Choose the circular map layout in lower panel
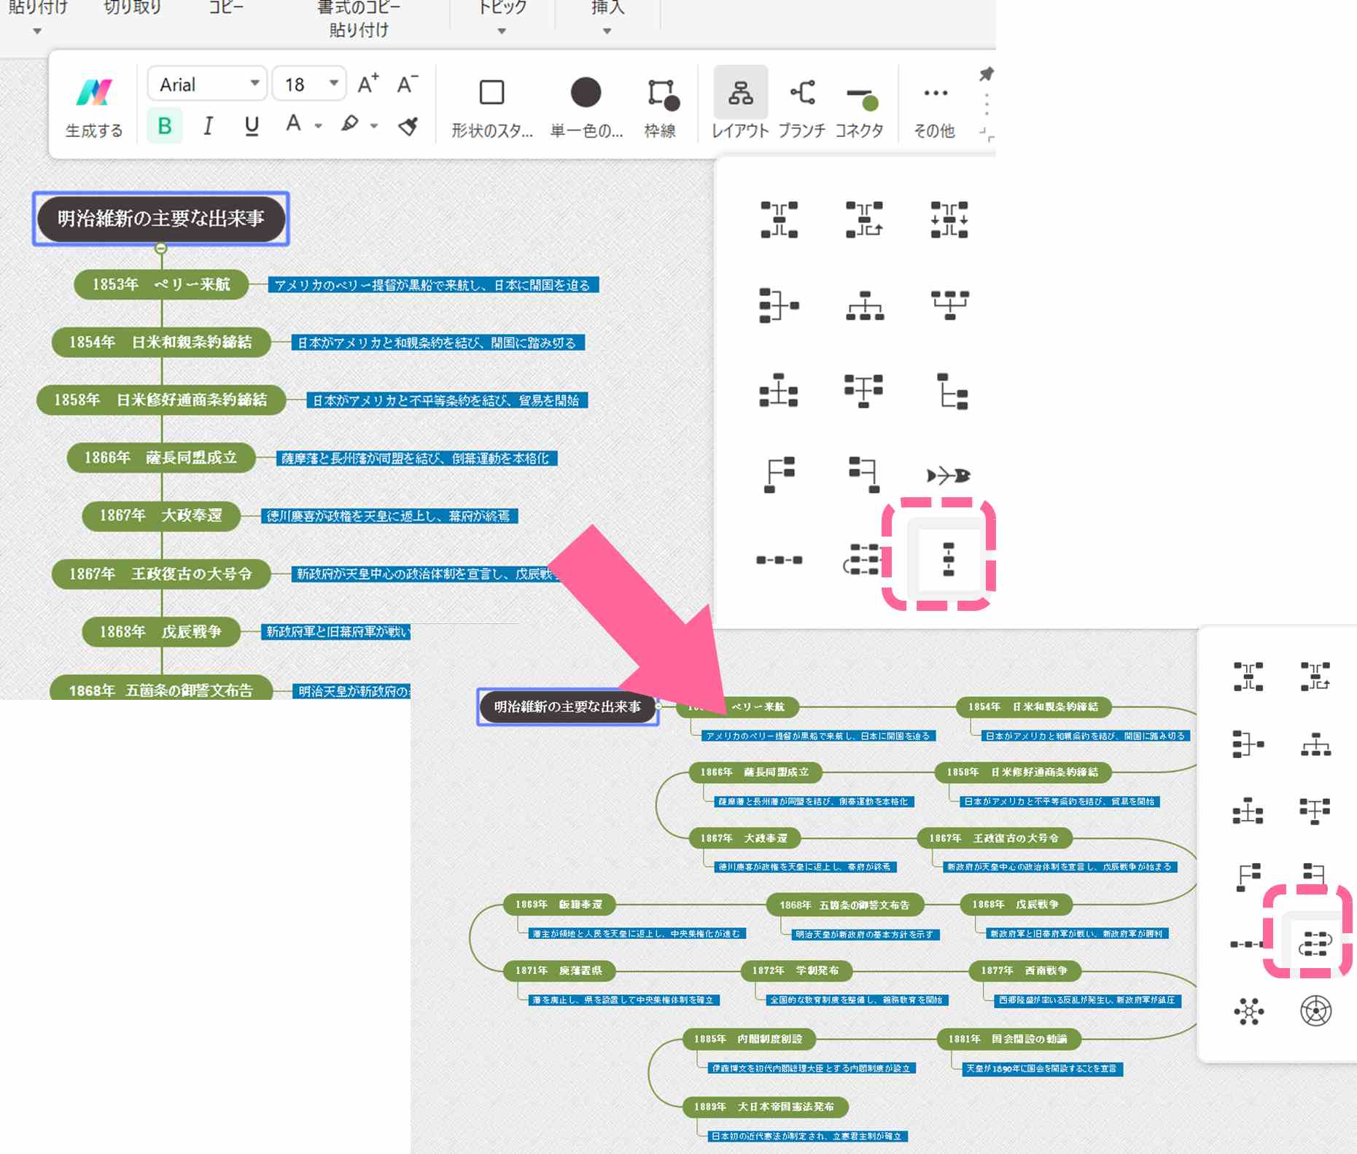Screen dimensions: 1357x1154 1315,1011
